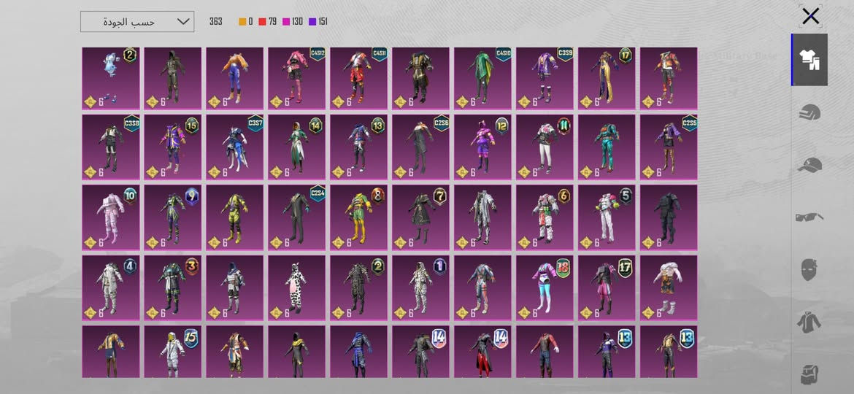Select the cow-print costume outfit

click(296, 287)
